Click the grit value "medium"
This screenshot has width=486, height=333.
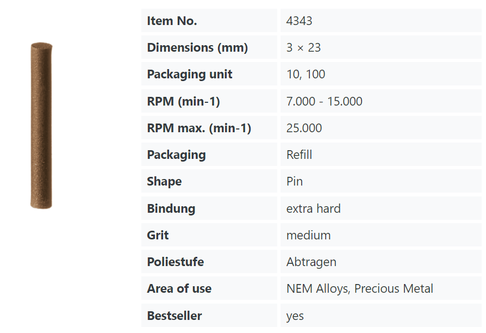click(308, 235)
